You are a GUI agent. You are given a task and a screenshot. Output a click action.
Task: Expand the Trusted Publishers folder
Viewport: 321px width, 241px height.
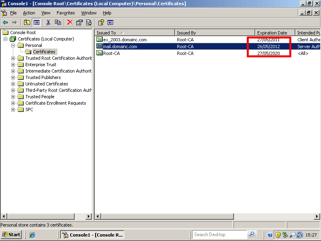(13, 77)
